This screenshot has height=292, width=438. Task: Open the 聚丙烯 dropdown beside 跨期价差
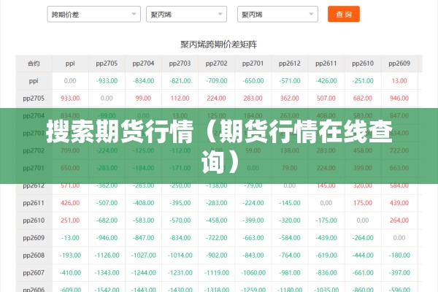pyautogui.click(x=186, y=15)
